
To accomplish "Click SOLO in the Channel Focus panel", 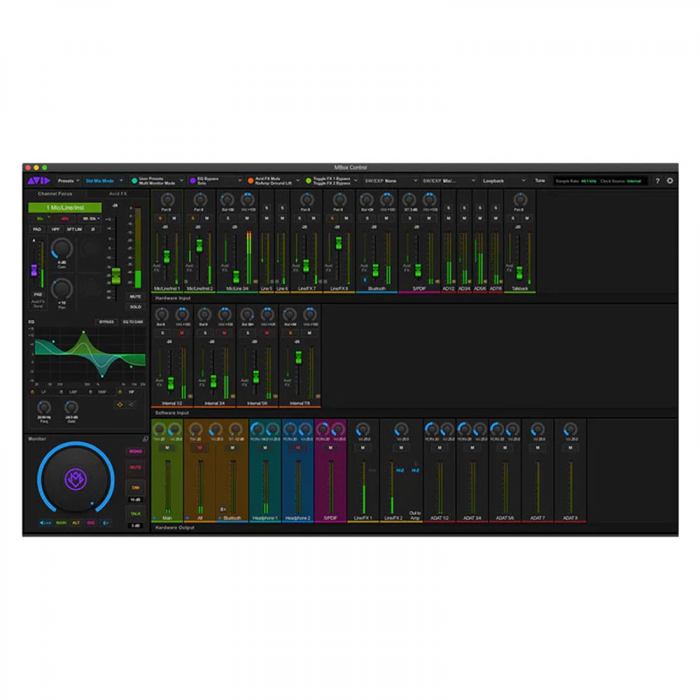I will [135, 307].
